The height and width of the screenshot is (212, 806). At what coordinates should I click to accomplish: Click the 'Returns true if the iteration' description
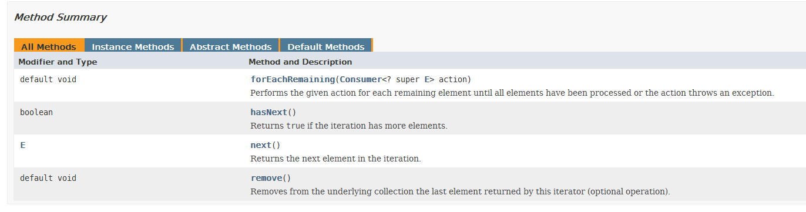click(349, 126)
